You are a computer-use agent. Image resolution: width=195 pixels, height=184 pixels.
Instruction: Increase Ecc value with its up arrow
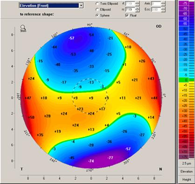click(x=163, y=8)
